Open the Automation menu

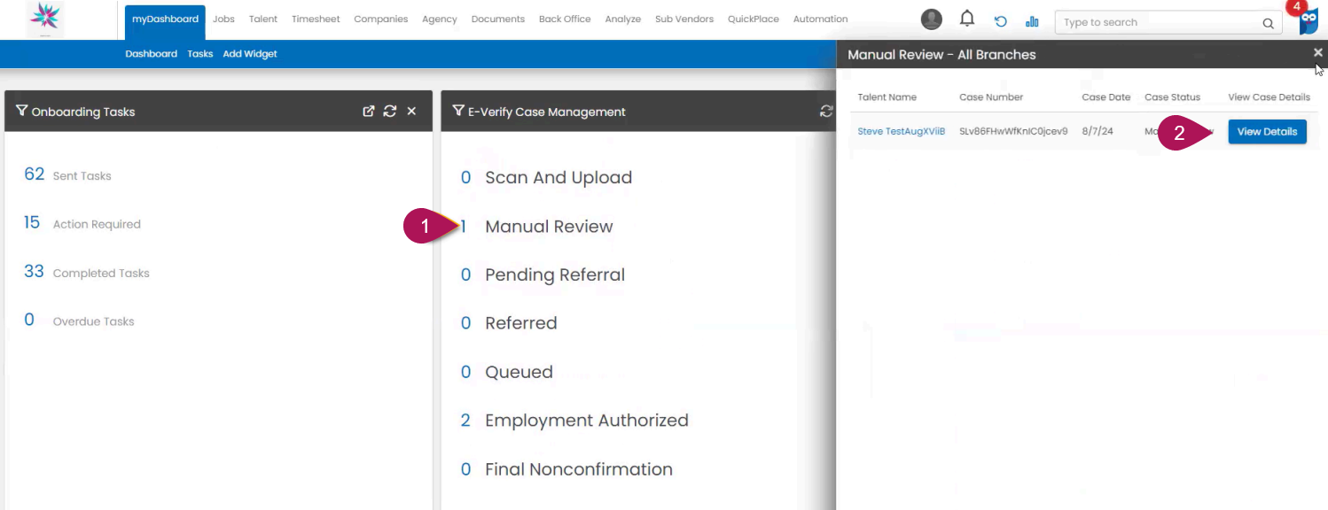(821, 19)
